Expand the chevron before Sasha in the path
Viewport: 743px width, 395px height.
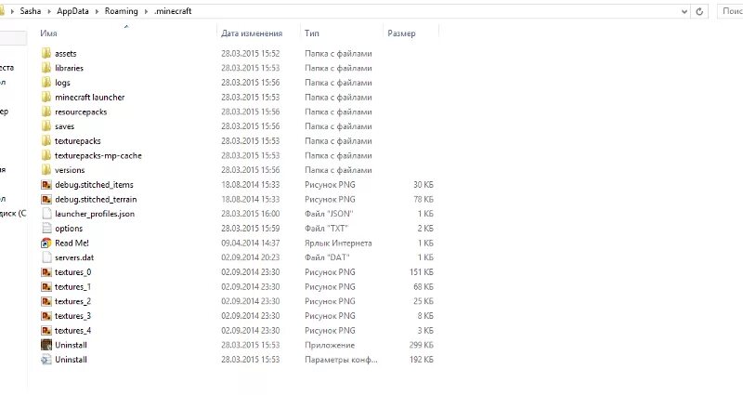pos(12,11)
